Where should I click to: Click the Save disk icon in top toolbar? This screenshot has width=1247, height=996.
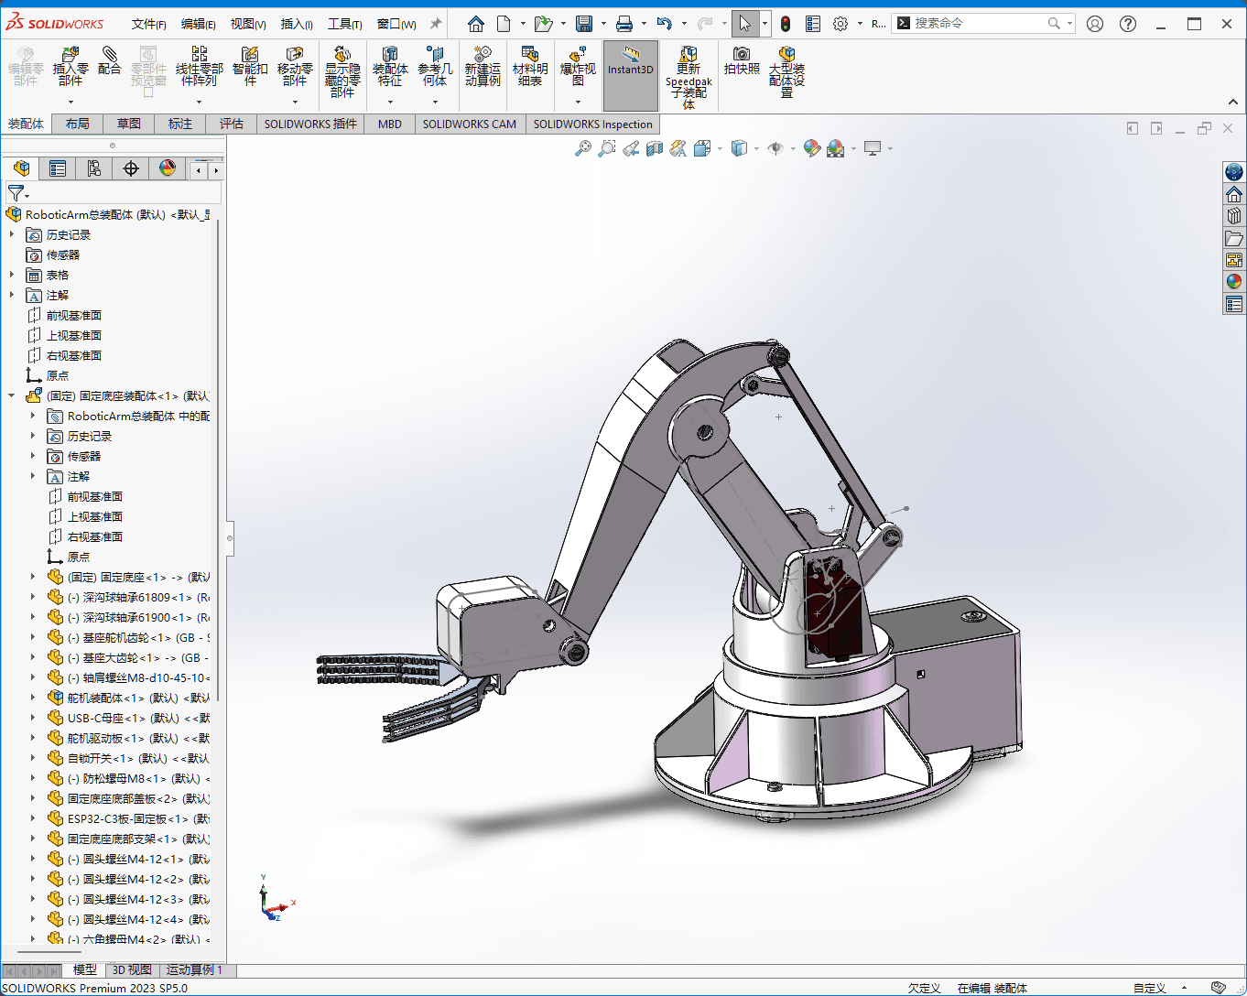(x=584, y=24)
